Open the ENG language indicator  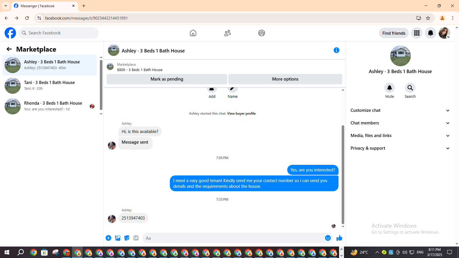point(420,252)
